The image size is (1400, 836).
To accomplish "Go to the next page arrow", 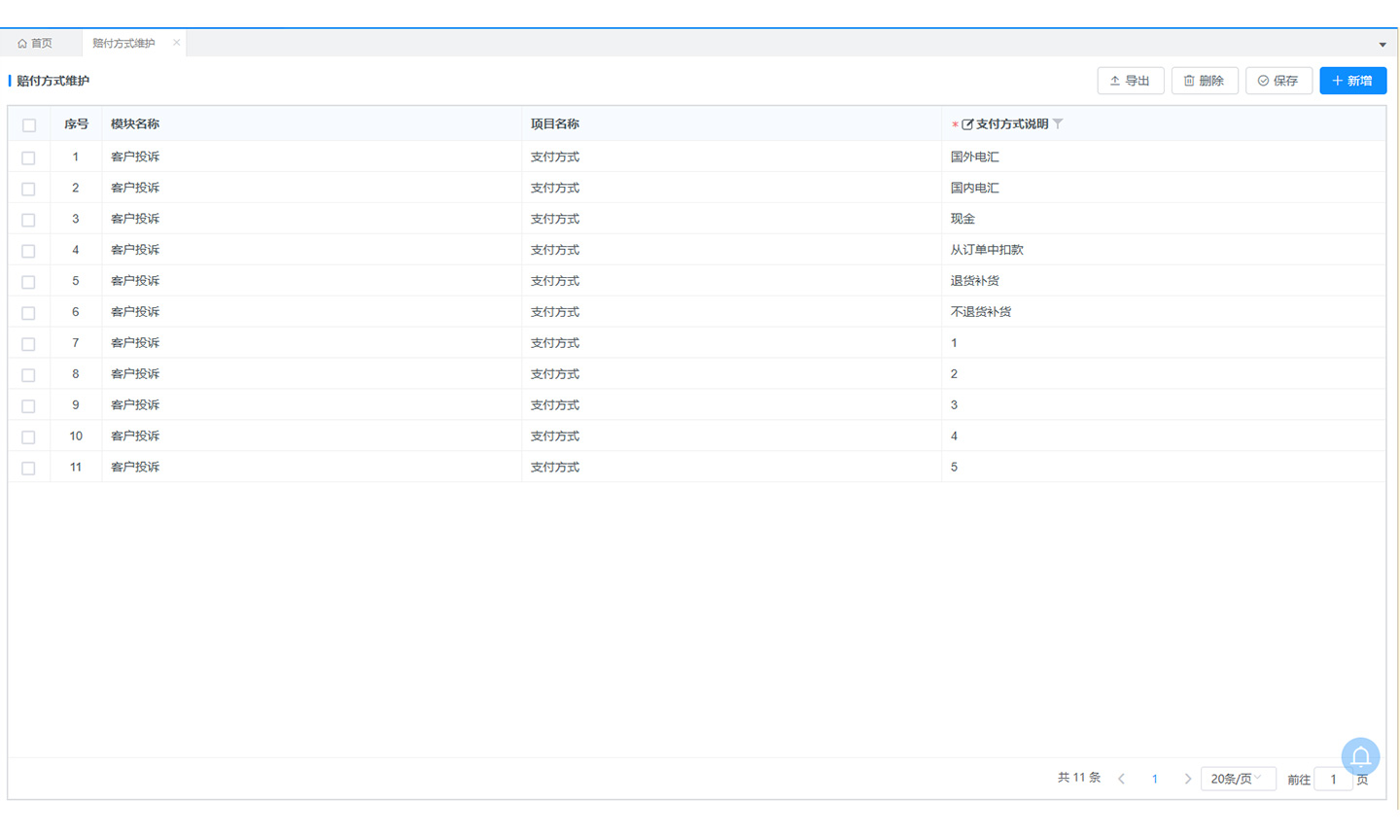I will pos(1187,779).
